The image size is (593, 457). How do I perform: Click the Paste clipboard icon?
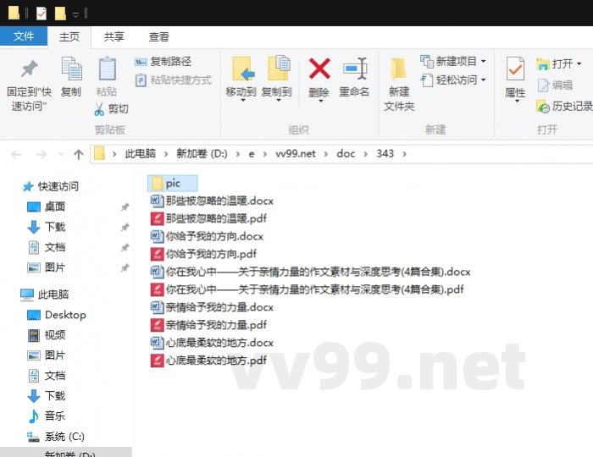coord(107,69)
